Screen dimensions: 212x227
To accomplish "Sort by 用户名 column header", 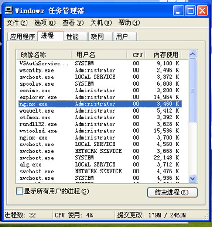I will 99,54.
